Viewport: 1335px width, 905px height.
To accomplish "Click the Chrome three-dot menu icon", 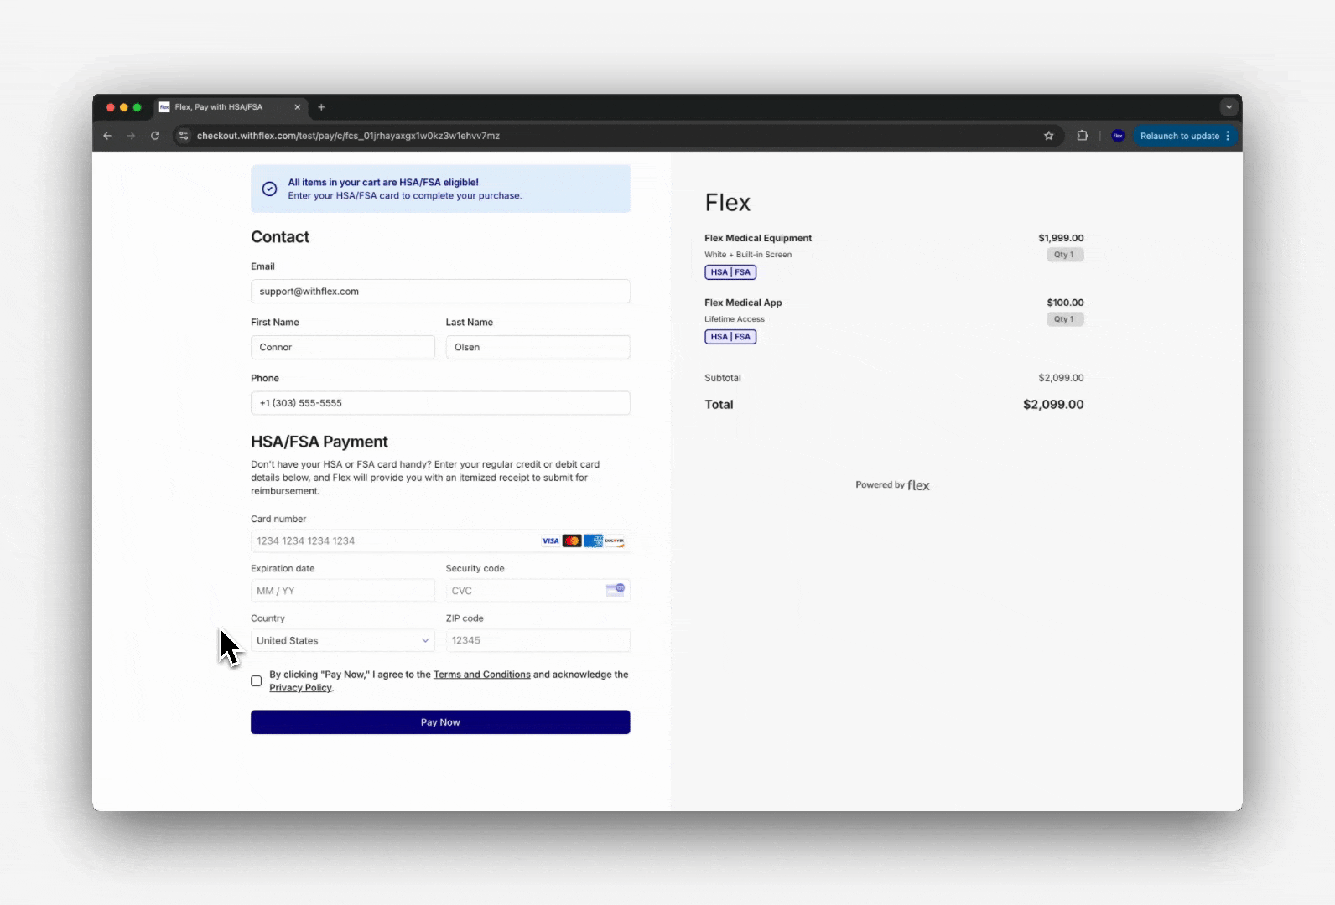I will [1228, 136].
